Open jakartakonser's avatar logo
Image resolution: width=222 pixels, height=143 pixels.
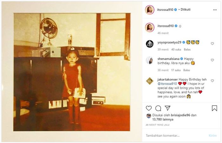click(x=150, y=81)
